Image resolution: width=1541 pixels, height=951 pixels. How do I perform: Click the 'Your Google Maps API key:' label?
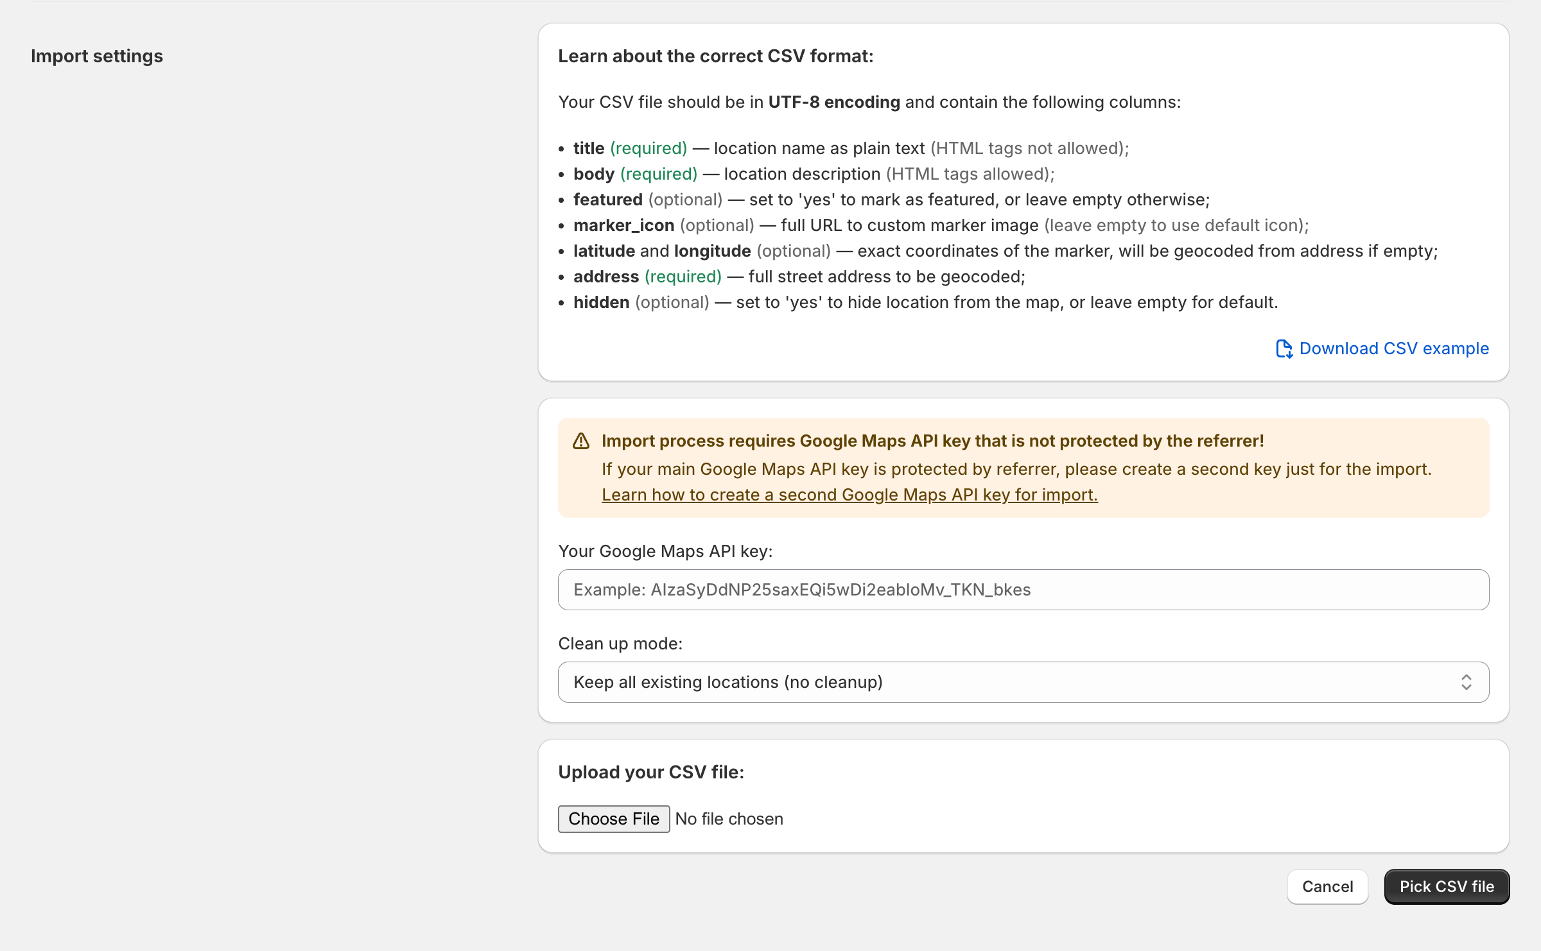[x=665, y=551]
